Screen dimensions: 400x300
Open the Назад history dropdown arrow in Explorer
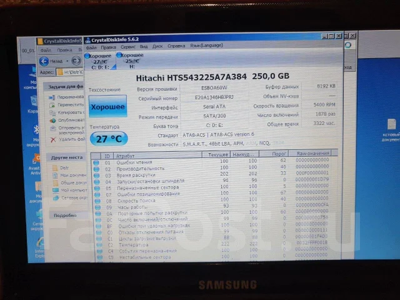click(x=67, y=61)
